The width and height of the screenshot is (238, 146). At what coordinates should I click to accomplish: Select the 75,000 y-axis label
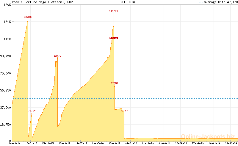pos(6,73)
